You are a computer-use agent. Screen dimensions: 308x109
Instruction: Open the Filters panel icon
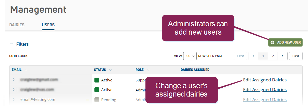(11, 44)
